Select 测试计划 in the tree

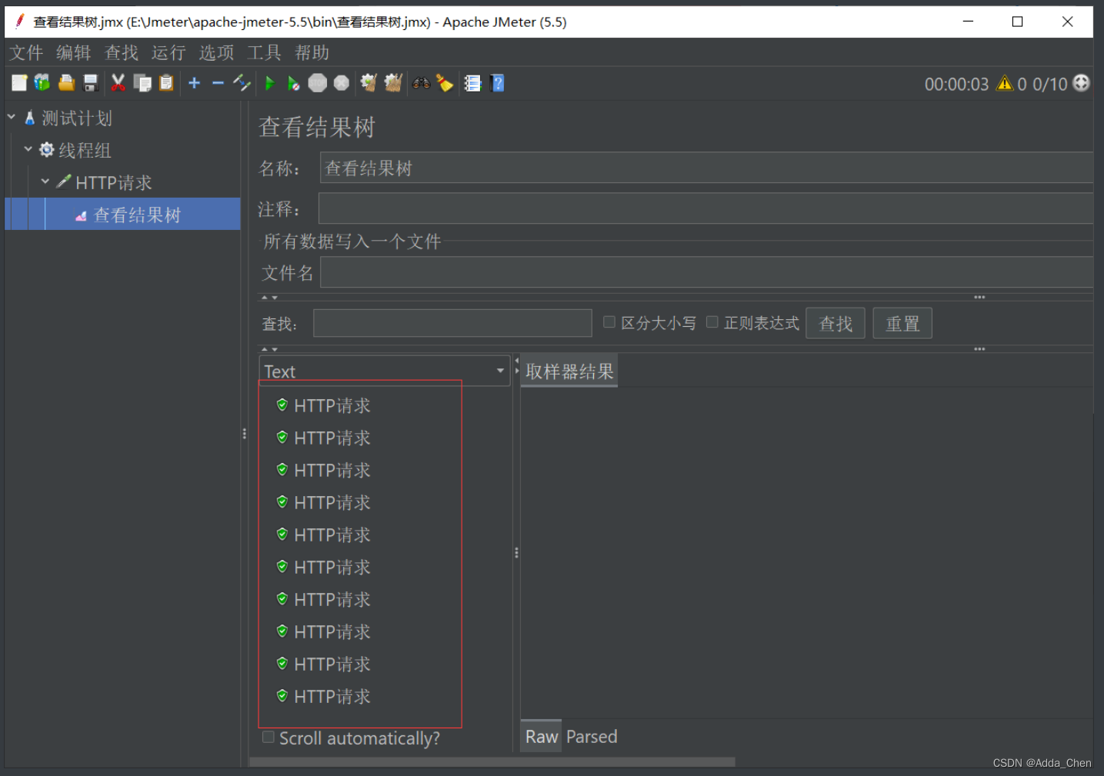click(77, 118)
